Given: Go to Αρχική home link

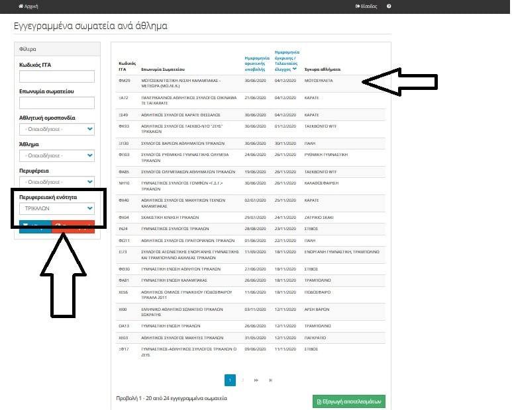Looking at the screenshot, I should 28,6.
